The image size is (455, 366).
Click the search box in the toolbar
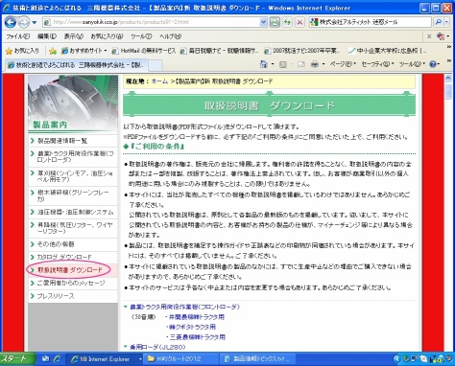370,22
